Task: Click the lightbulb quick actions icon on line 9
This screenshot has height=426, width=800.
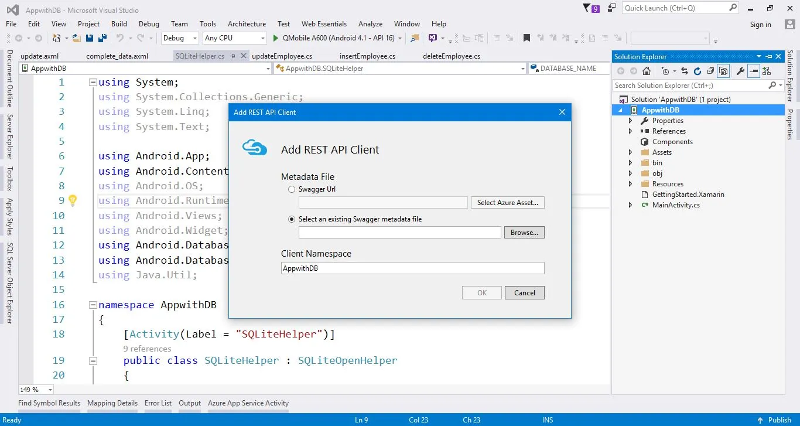Action: click(73, 200)
